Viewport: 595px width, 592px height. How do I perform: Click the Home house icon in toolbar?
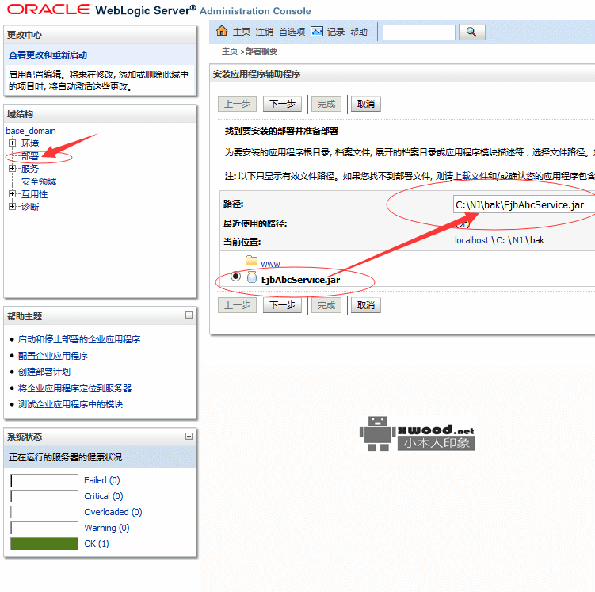[x=222, y=31]
